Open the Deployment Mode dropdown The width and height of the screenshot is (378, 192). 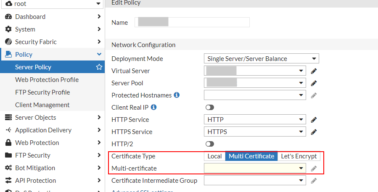[261, 59]
